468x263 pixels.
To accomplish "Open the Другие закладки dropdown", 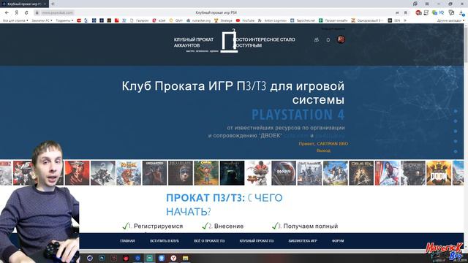I will (450, 20).
